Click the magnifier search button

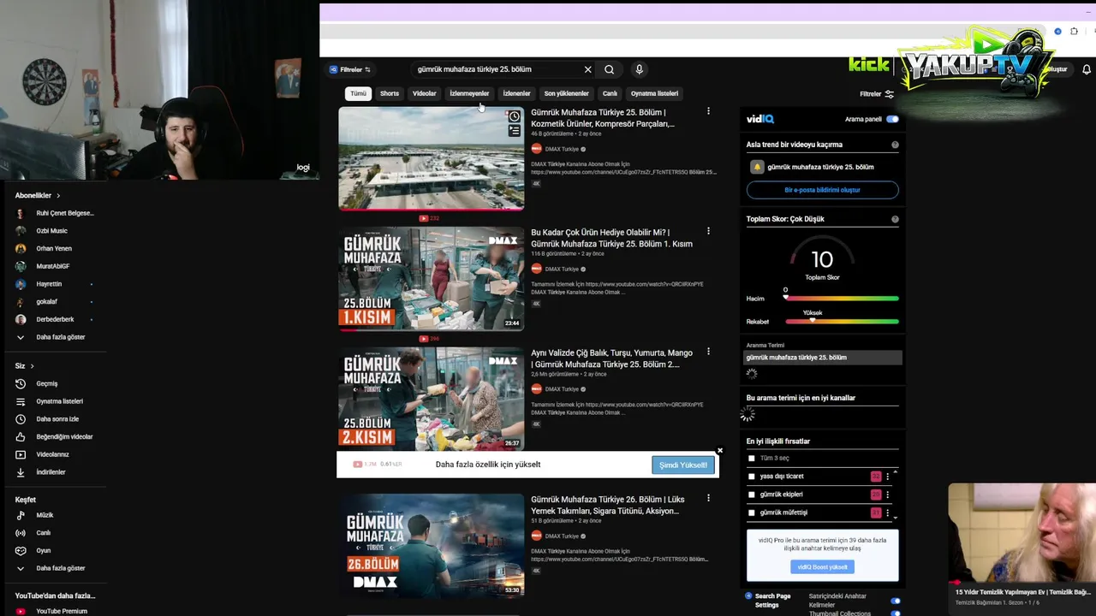coord(609,69)
